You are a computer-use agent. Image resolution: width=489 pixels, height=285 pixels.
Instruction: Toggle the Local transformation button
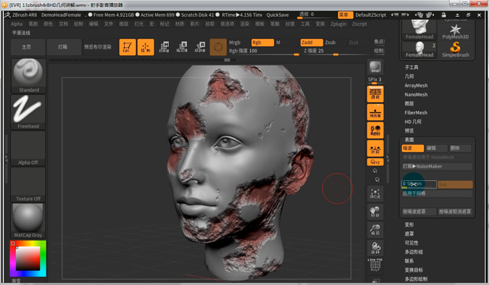[375, 131]
